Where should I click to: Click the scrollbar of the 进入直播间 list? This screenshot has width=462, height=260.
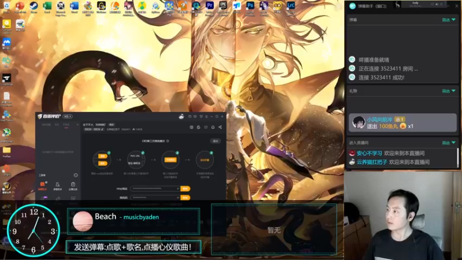pyautogui.click(x=458, y=158)
